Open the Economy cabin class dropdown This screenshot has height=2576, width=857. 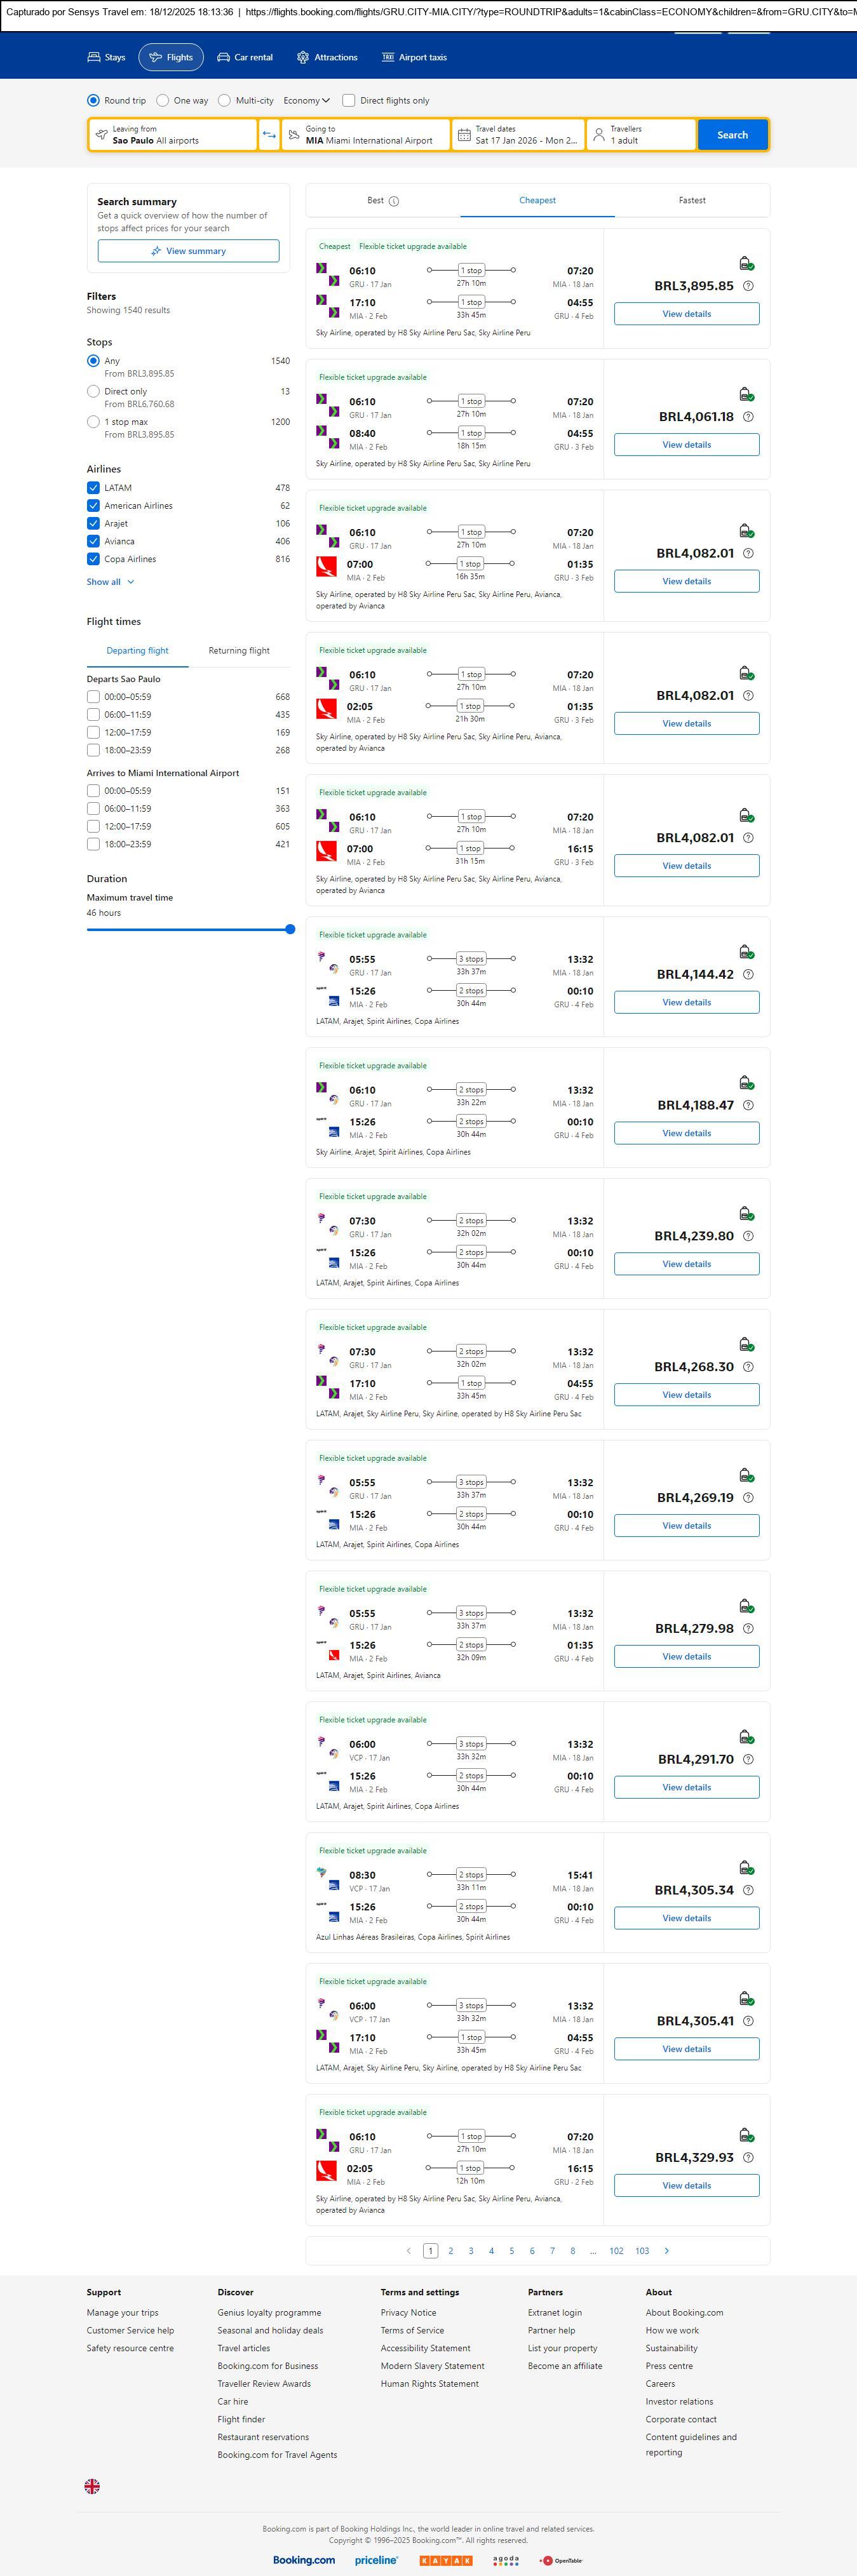(306, 101)
